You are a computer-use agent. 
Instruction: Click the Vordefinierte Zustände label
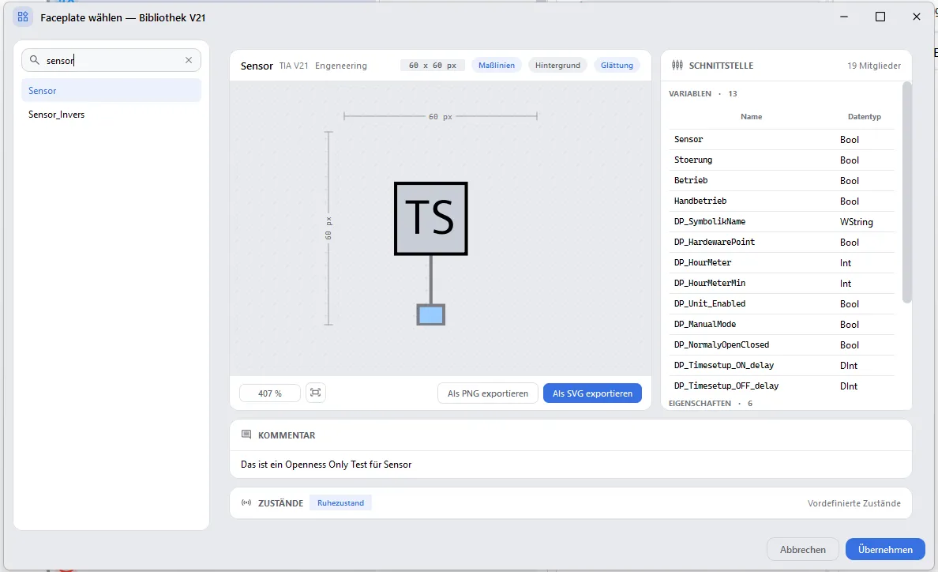coord(854,503)
